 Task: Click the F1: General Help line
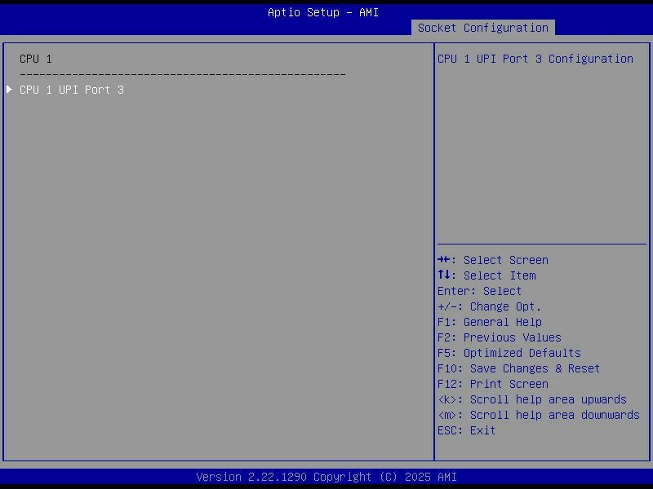(489, 322)
